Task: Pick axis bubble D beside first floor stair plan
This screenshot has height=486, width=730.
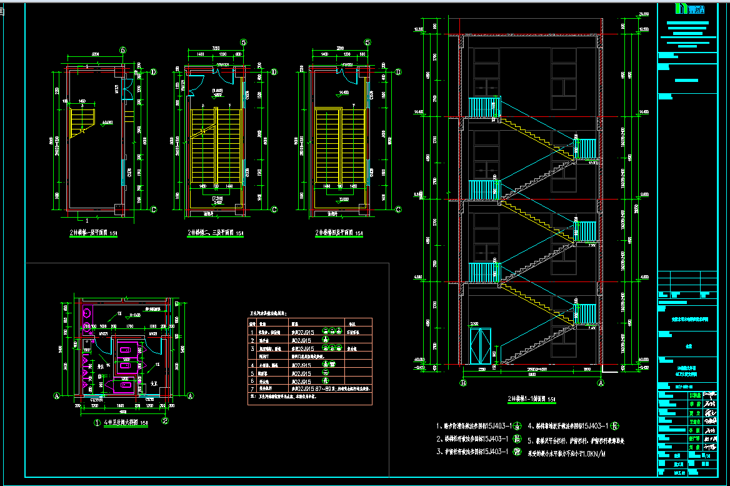Action: 152,73
